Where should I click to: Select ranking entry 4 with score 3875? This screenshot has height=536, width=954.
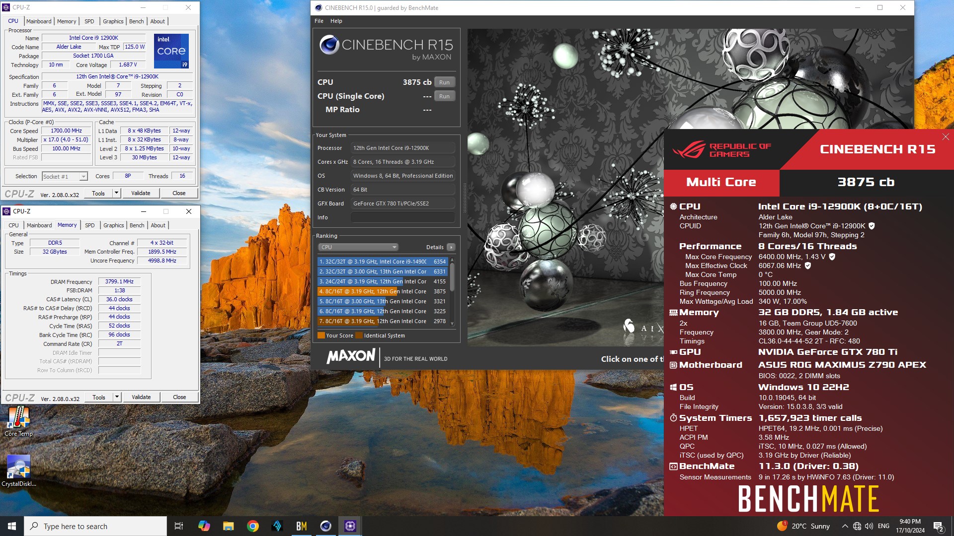(383, 291)
